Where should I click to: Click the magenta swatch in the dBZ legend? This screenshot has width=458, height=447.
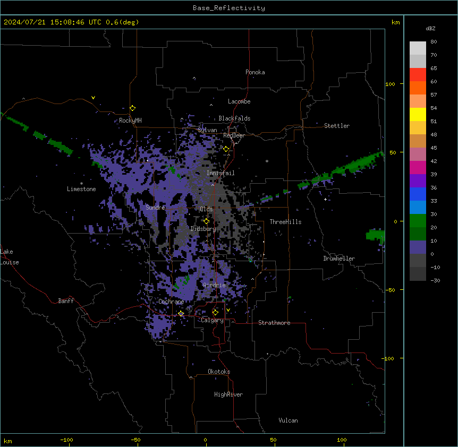pyautogui.click(x=418, y=167)
